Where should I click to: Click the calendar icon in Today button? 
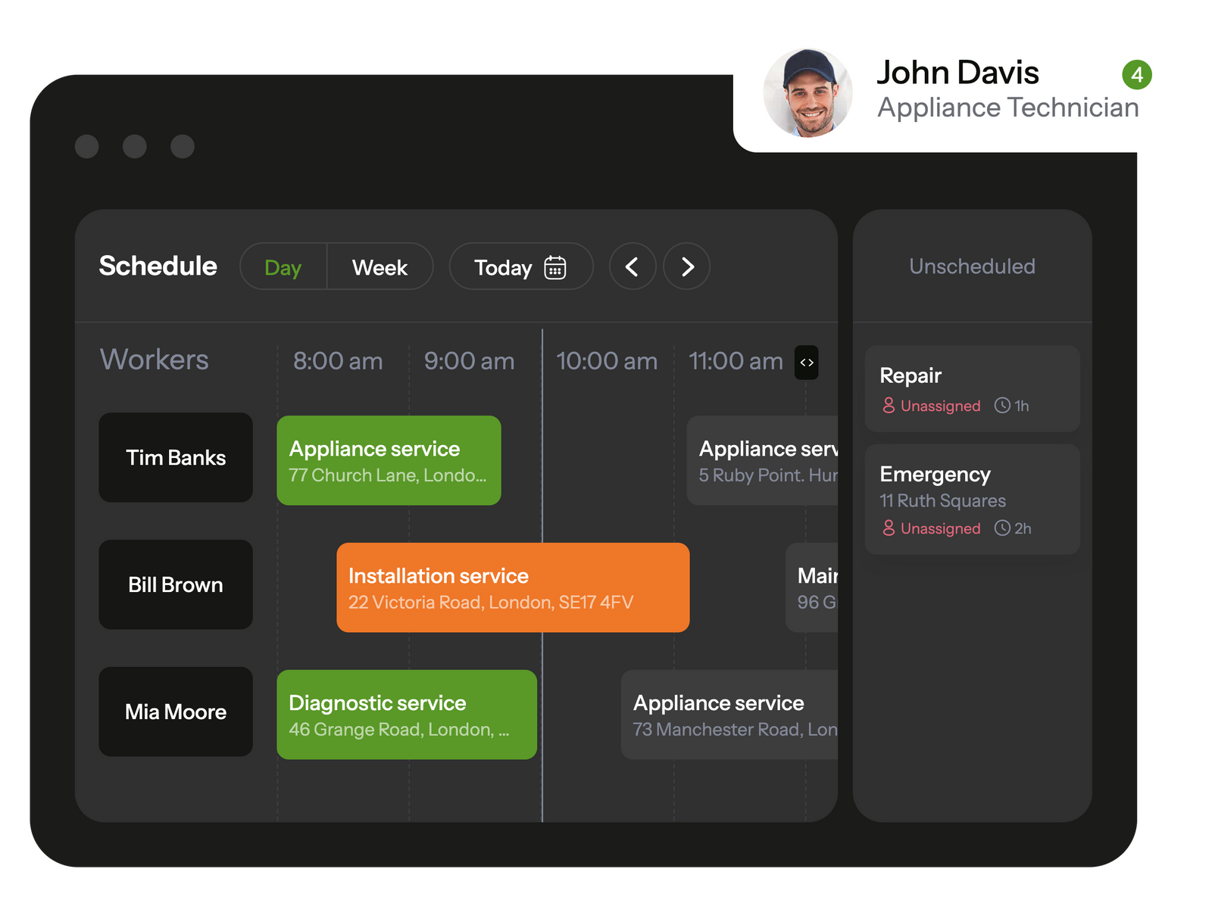[x=554, y=267]
